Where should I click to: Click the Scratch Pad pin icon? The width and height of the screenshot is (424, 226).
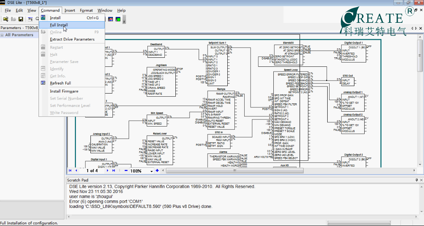click(417, 180)
